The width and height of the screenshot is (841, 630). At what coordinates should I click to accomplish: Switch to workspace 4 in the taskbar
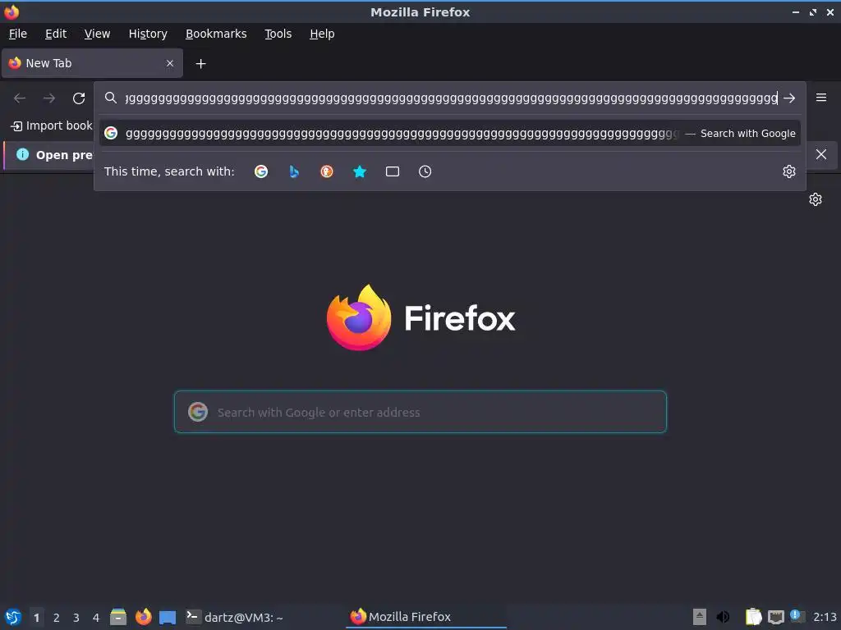coord(96,618)
